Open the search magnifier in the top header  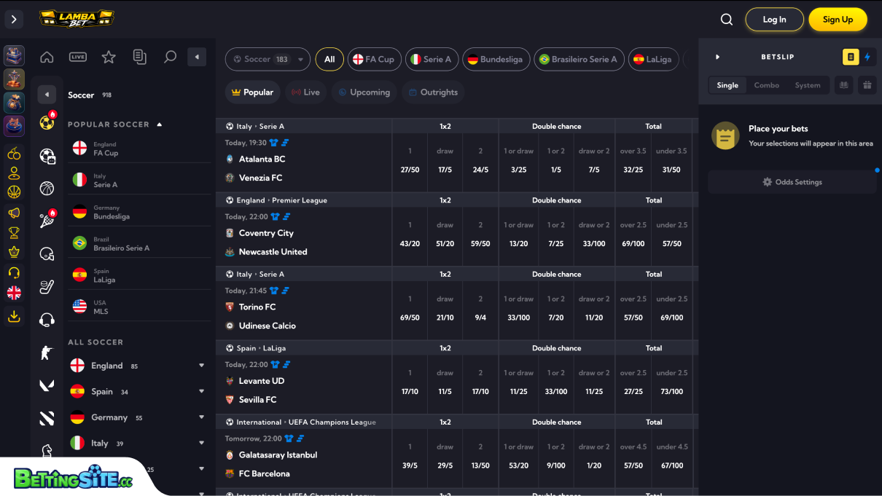click(x=727, y=20)
